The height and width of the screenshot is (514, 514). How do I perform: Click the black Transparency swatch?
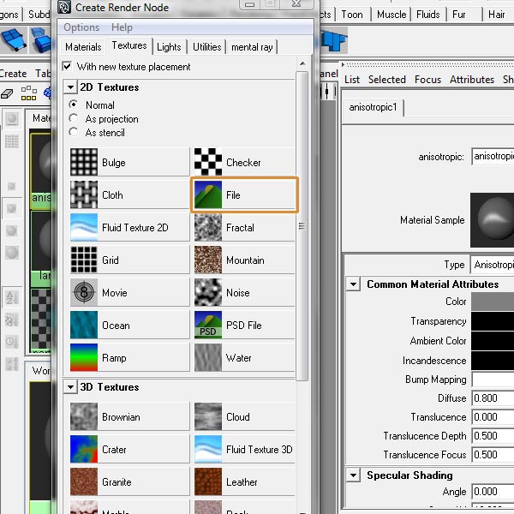(x=493, y=321)
